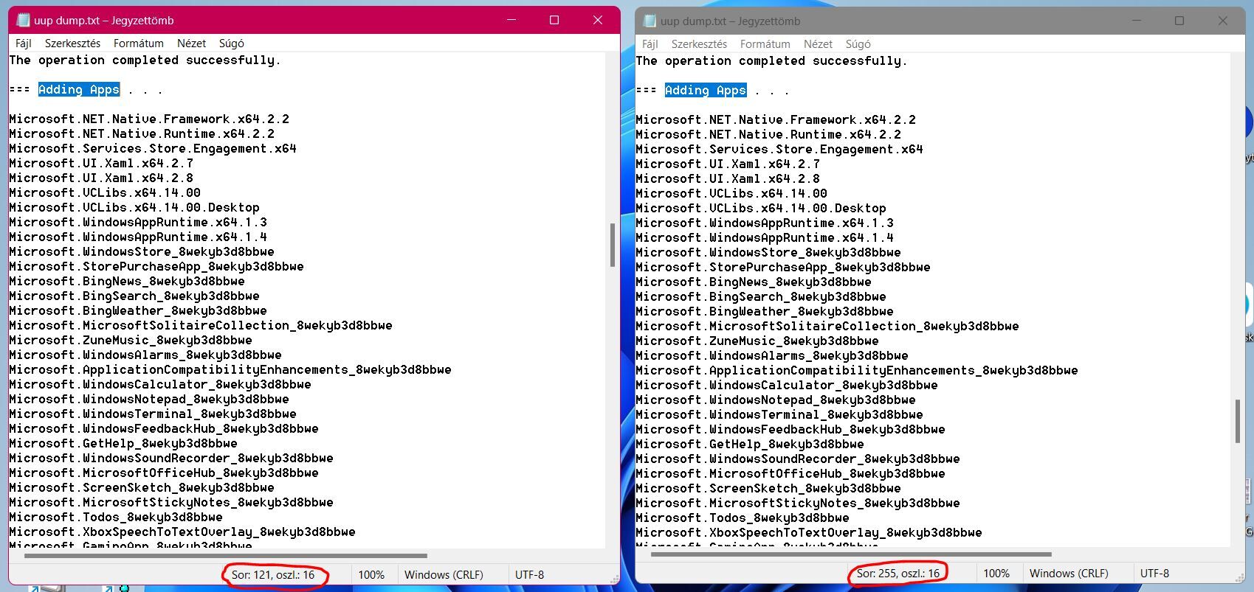Click Microsoft.ApplicationCompatibilityEnhancements line in left window
Screen dimensions: 1254x592
230,369
